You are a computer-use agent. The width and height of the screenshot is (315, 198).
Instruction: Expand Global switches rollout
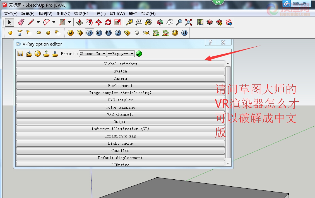pos(120,64)
